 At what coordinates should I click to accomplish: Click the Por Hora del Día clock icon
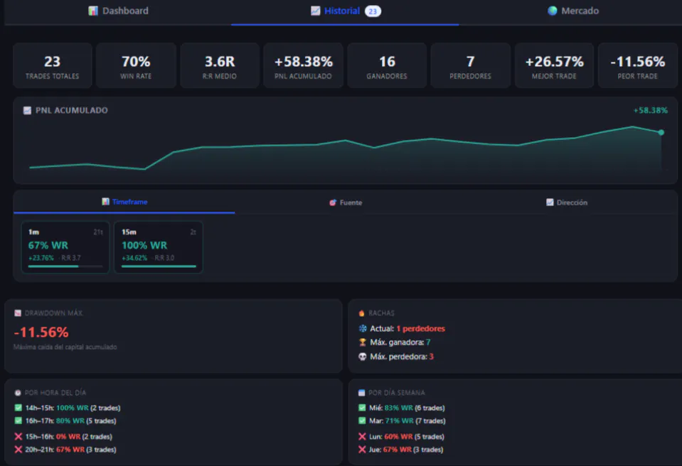(18, 393)
